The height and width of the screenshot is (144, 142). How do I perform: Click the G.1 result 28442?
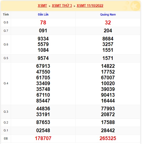108,130
